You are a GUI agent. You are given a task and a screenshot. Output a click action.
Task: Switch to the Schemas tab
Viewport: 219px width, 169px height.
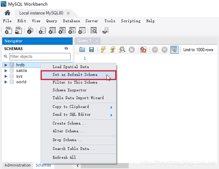(43, 165)
